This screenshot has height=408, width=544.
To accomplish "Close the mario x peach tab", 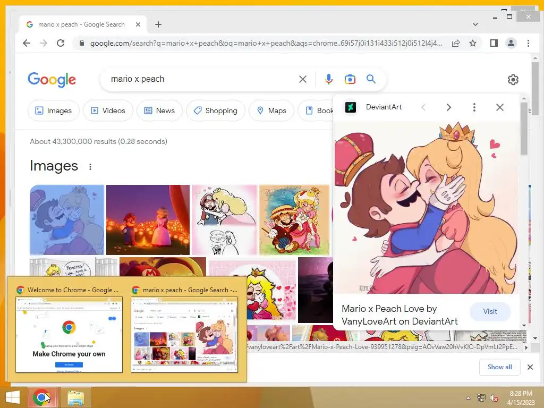I will [x=138, y=24].
